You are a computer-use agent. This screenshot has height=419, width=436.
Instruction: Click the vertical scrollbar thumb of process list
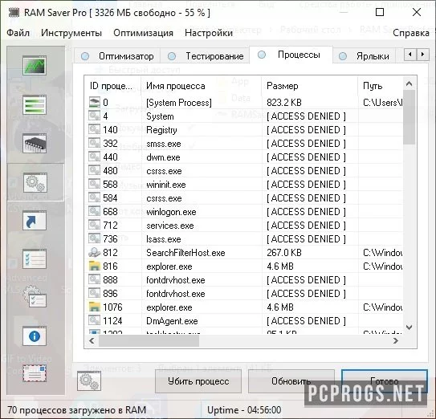point(409,116)
